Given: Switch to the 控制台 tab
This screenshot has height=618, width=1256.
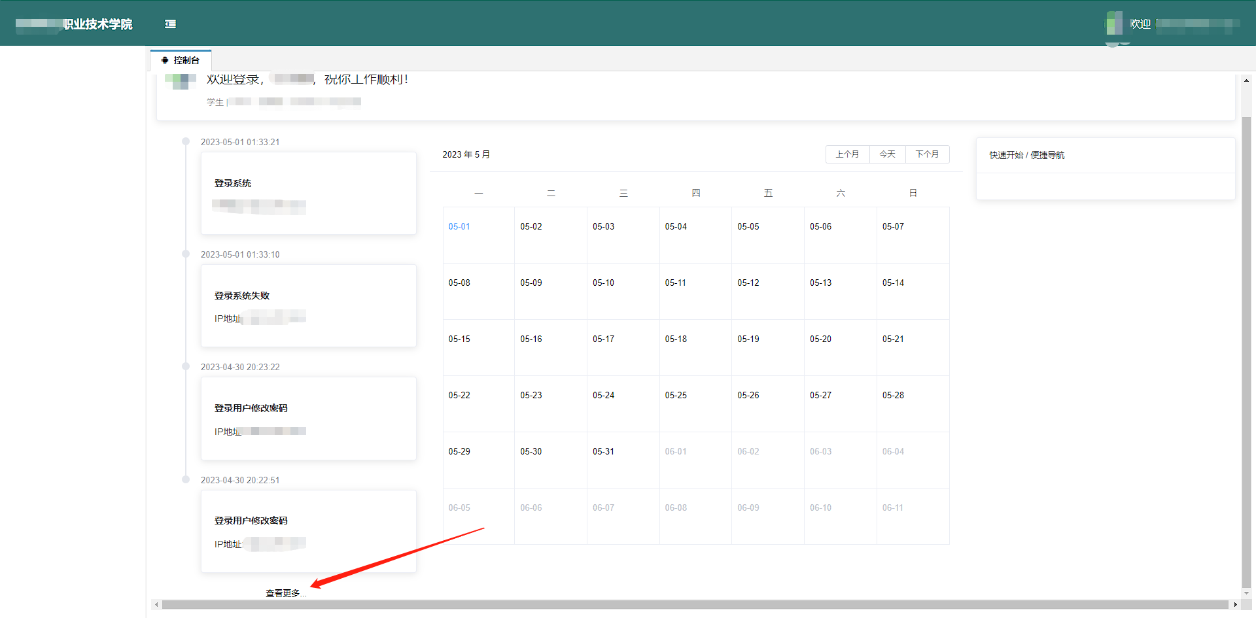Looking at the screenshot, I should [181, 60].
